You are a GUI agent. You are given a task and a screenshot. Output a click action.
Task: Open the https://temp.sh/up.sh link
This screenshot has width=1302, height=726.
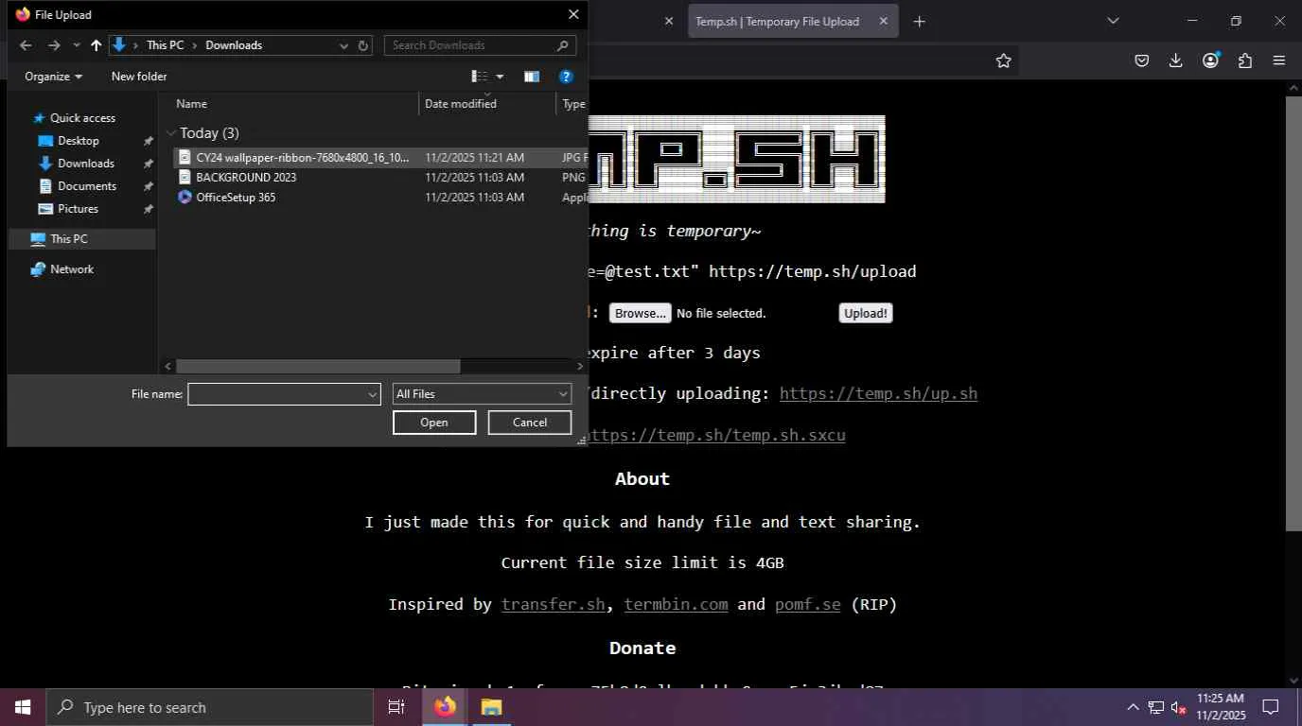tap(878, 393)
